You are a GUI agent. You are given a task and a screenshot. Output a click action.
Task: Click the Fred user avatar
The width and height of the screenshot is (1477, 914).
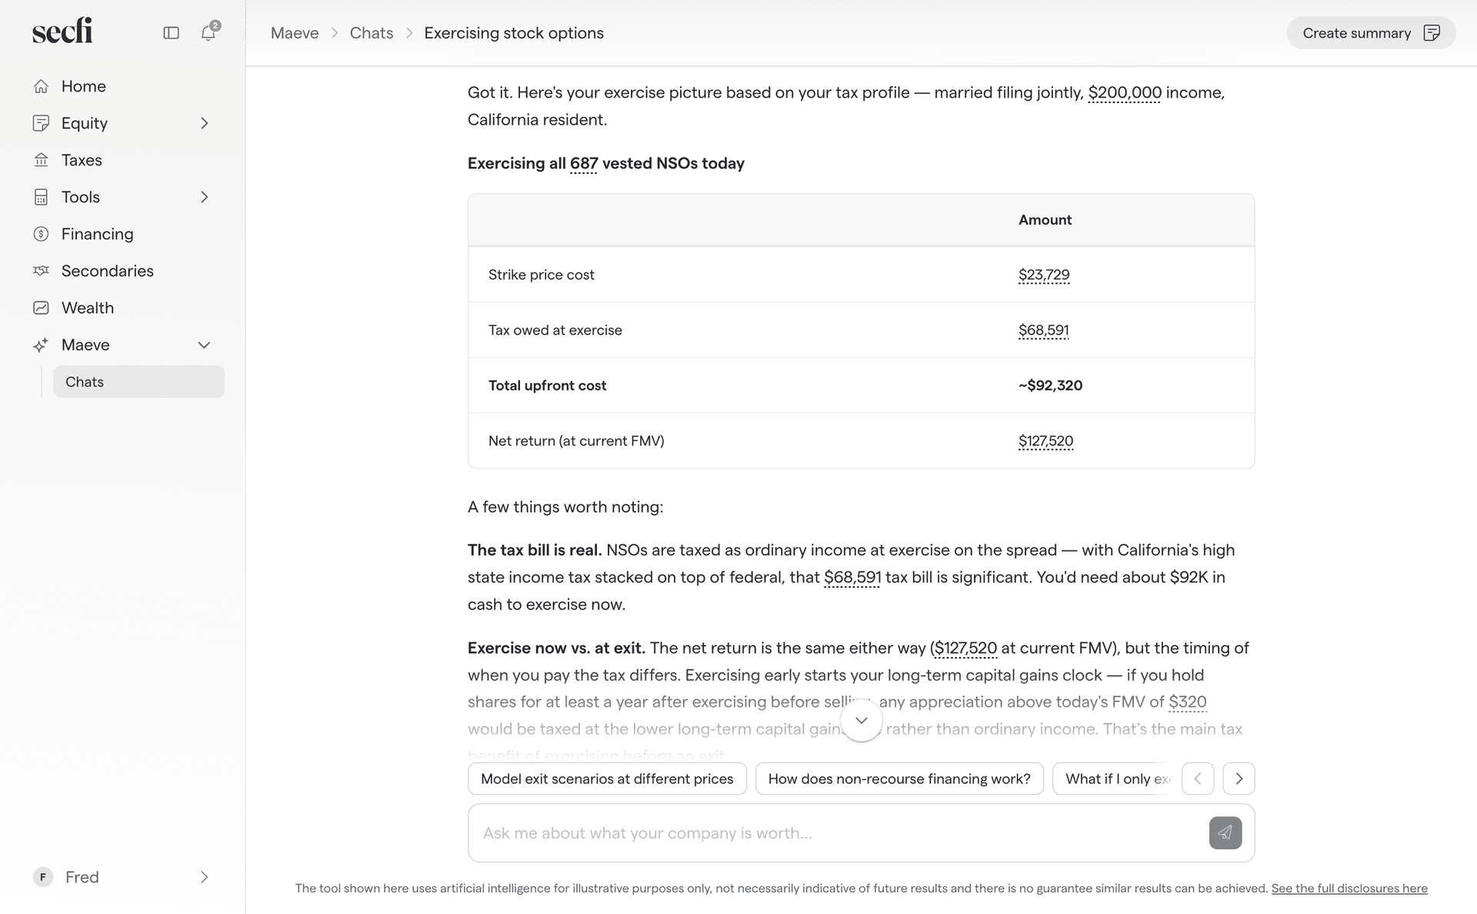[43, 877]
